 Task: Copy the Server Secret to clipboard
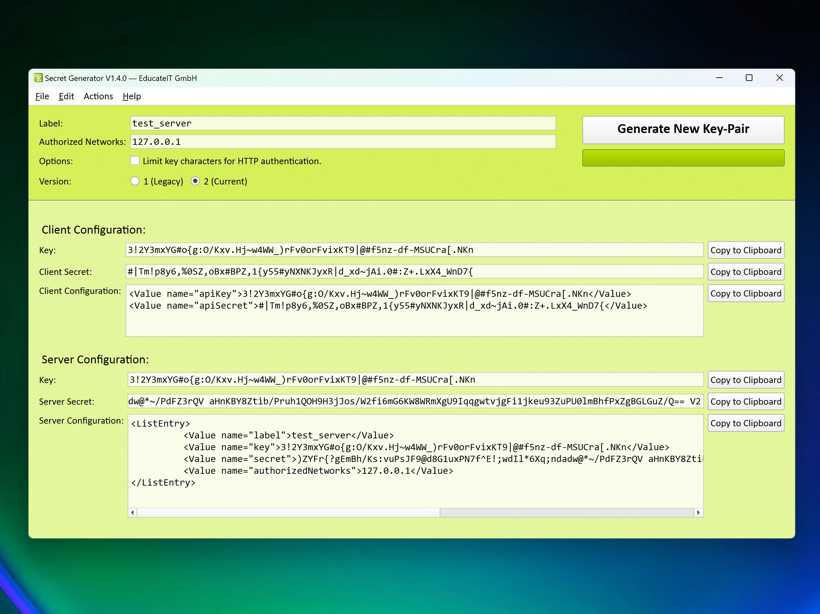pos(746,402)
